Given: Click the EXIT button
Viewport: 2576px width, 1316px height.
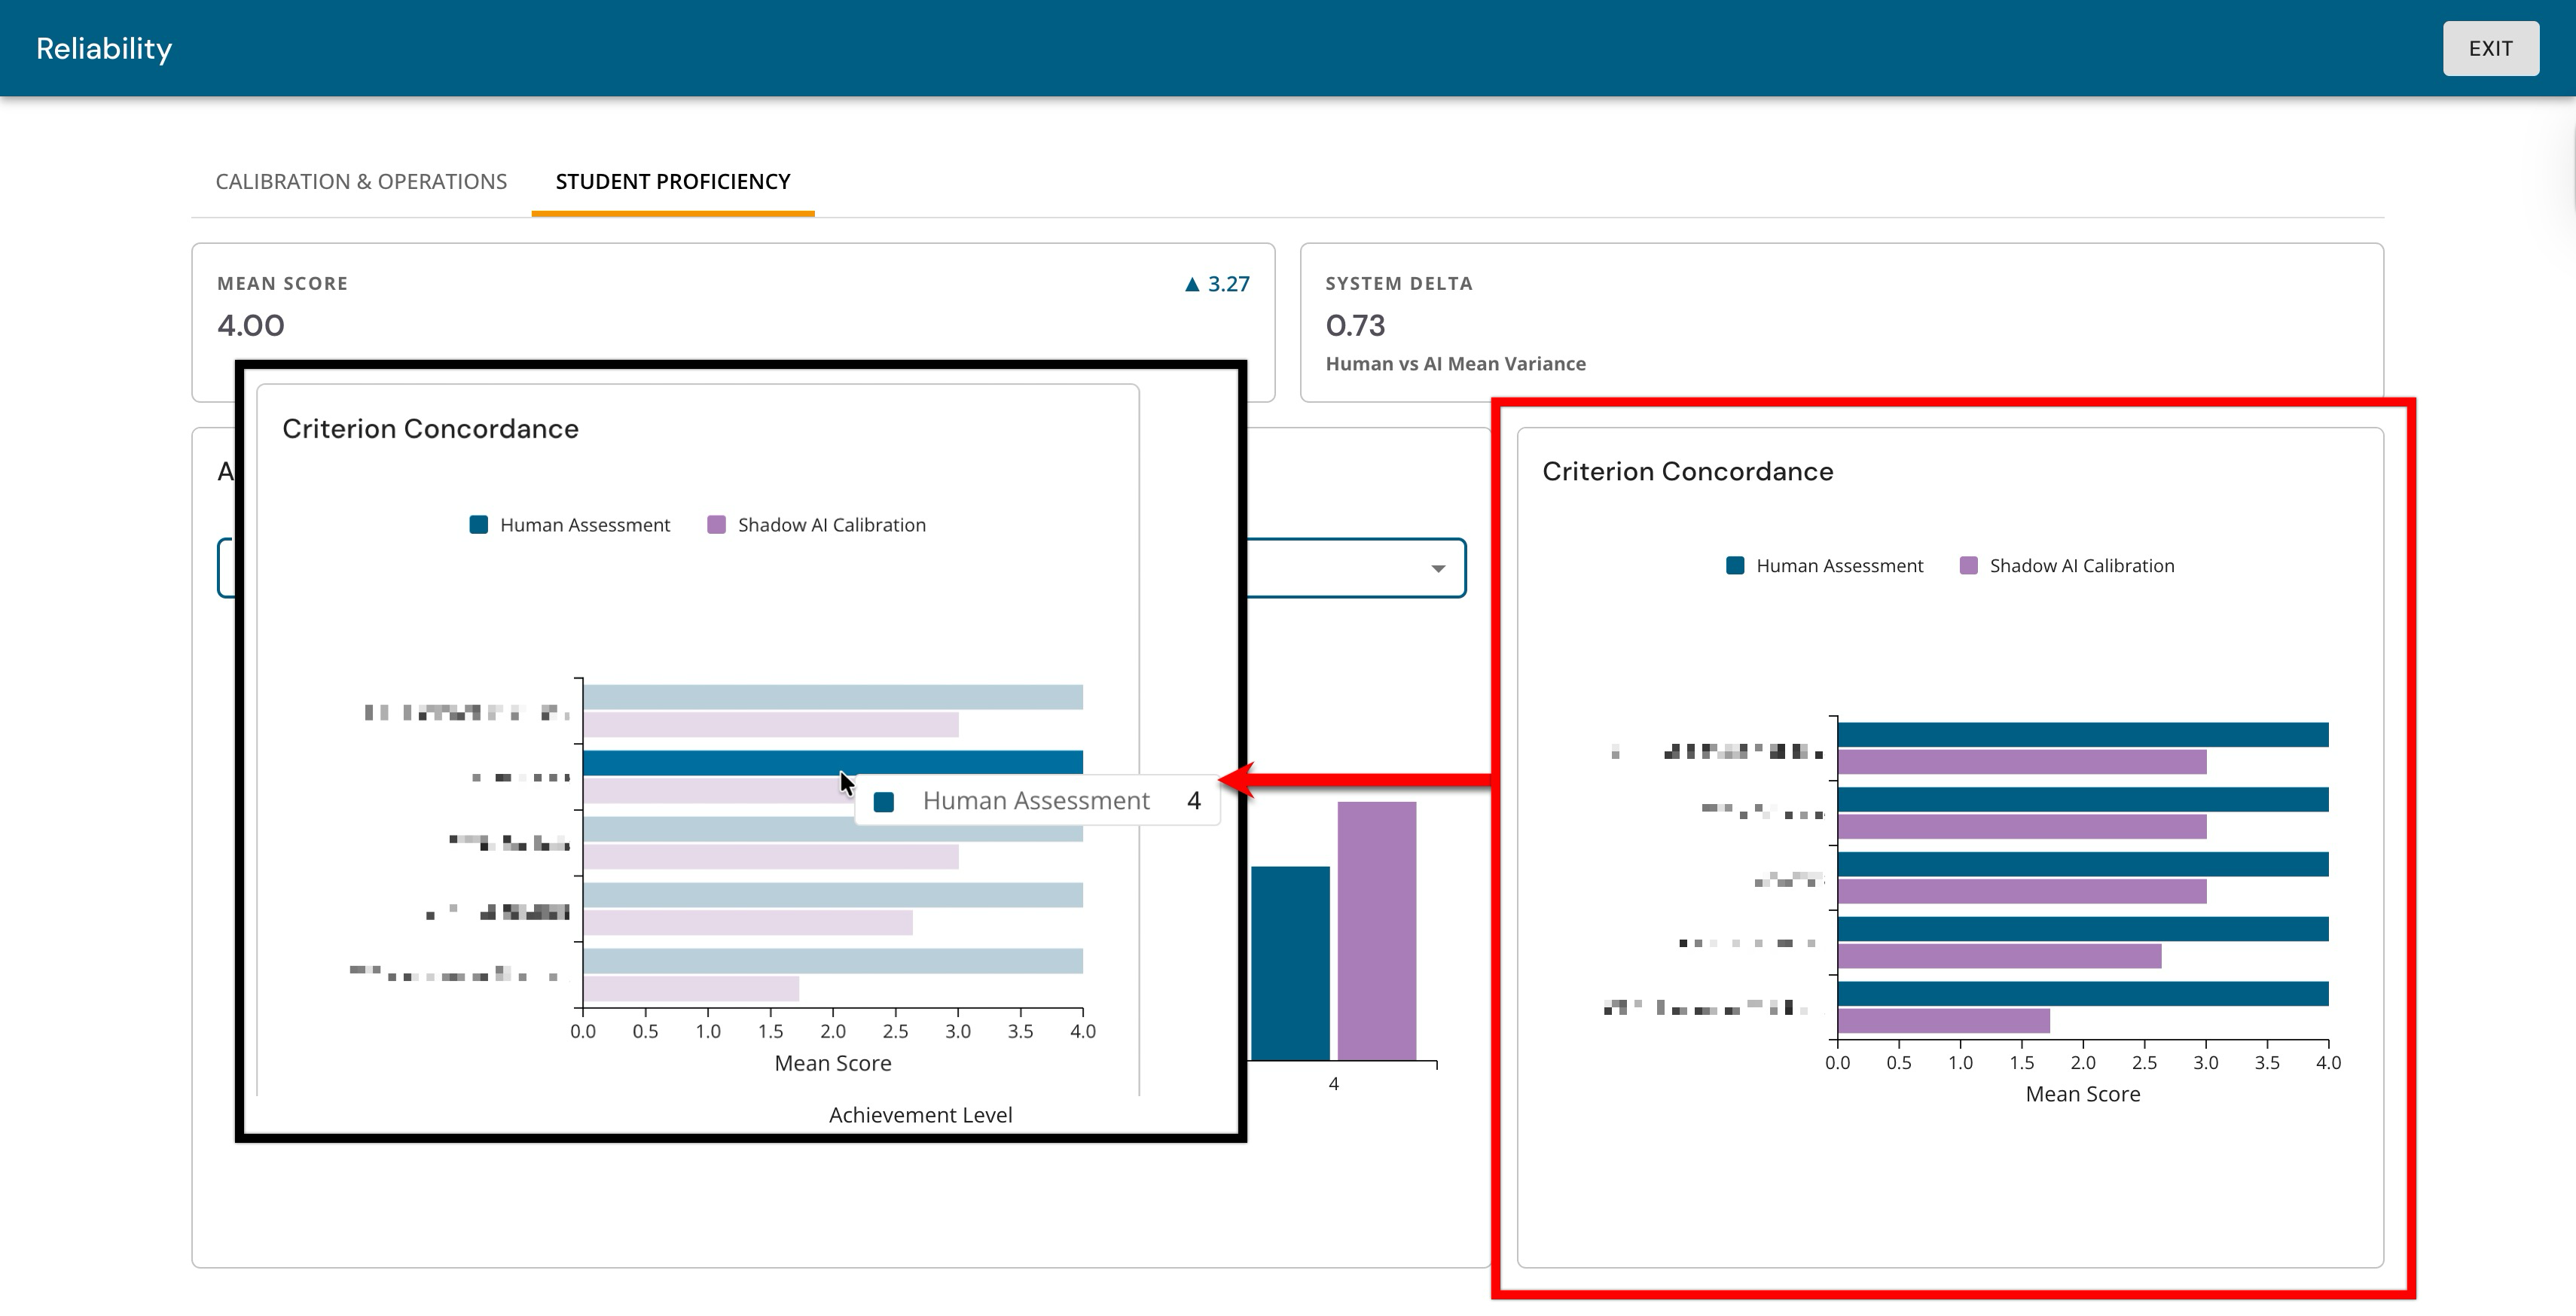Looking at the screenshot, I should [x=2490, y=48].
